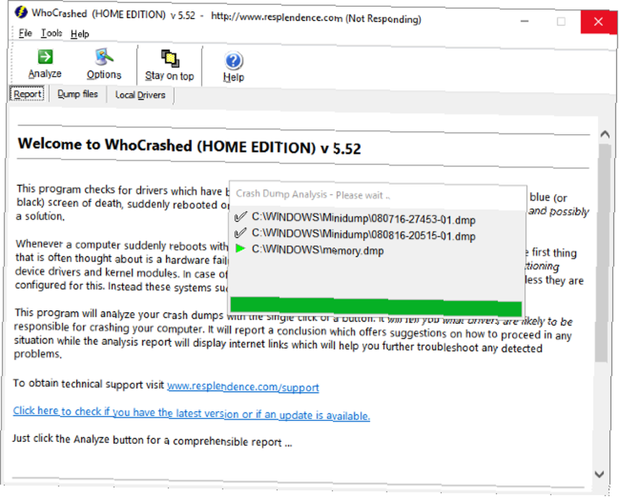Viewport: 619px width, 497px height.
Task: Click the green arrow beside memory.dmp
Action: 240,248
